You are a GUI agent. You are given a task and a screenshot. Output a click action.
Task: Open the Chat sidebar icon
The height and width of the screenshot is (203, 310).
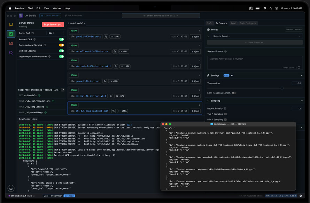[11, 24]
